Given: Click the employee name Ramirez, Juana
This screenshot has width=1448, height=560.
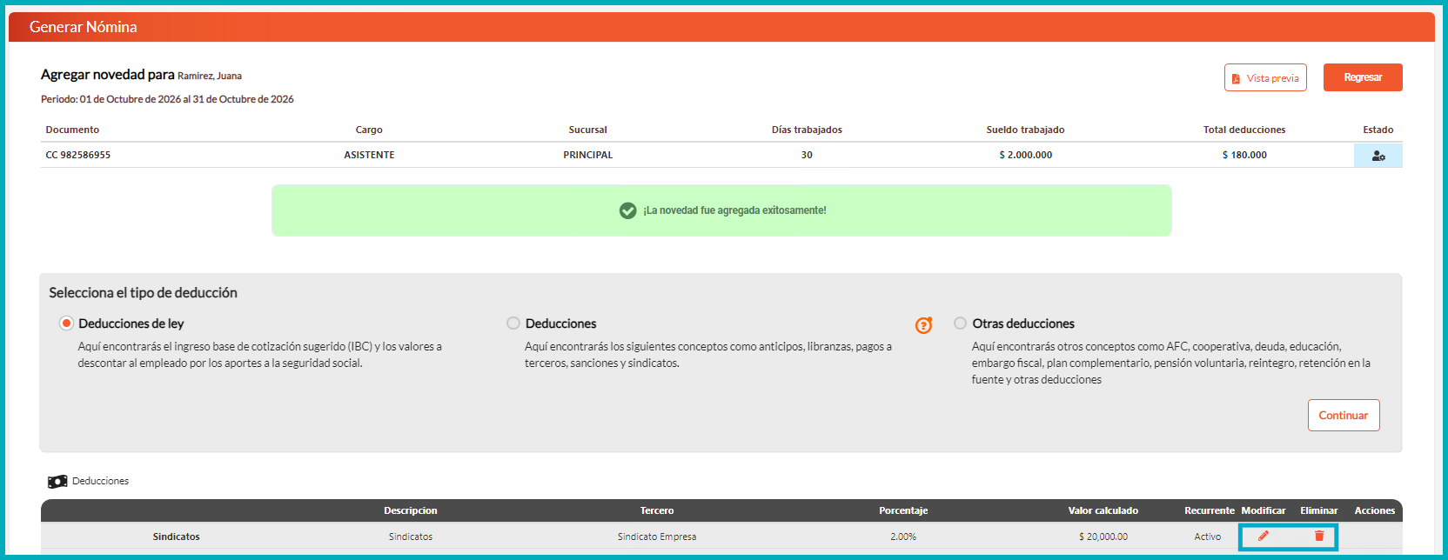Looking at the screenshot, I should [210, 76].
